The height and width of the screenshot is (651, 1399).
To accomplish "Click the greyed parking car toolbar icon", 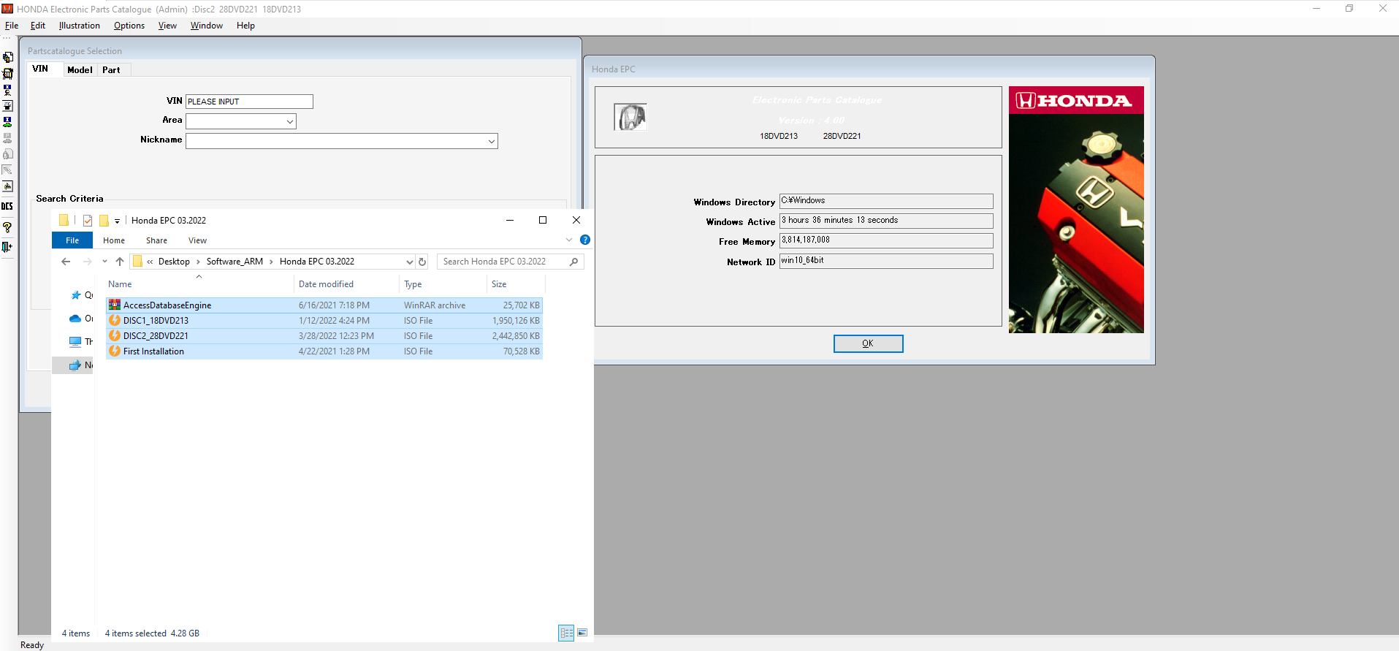I will (x=7, y=138).
